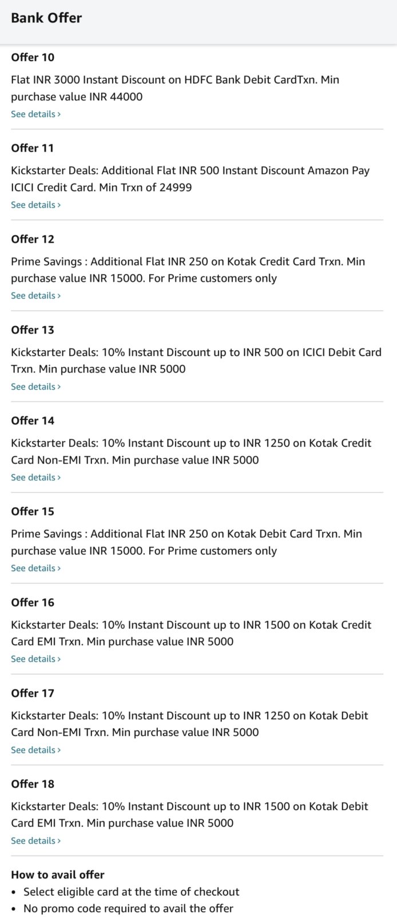Show See details for Offer 16
397x917 pixels.
click(x=35, y=659)
